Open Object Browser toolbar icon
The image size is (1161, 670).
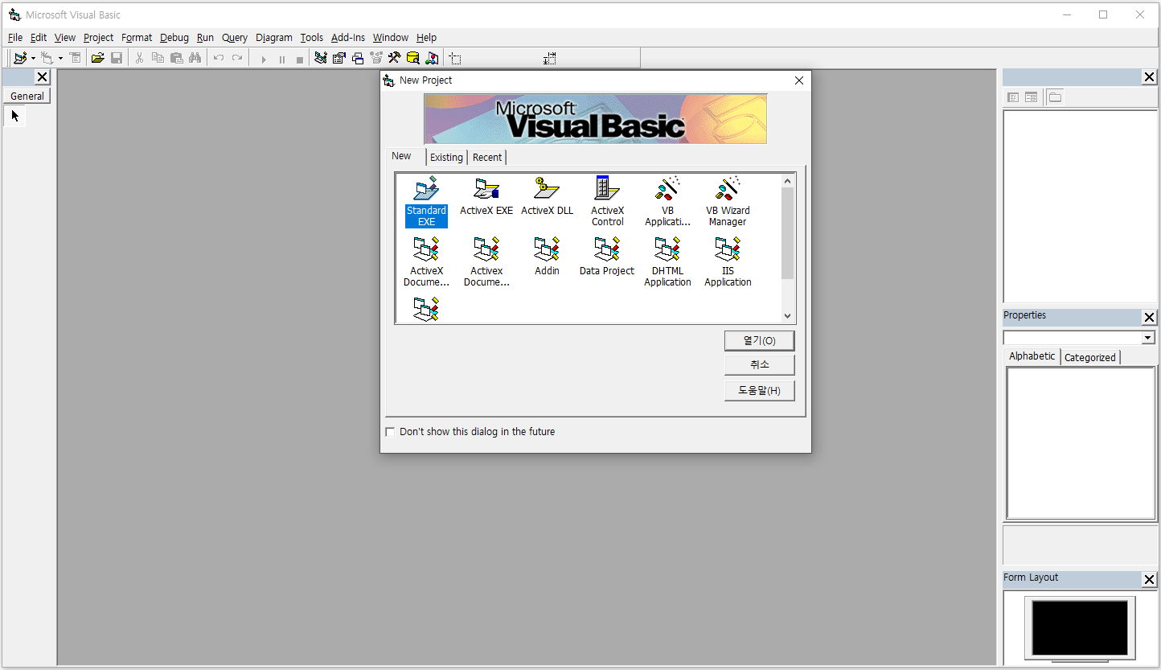tap(376, 58)
